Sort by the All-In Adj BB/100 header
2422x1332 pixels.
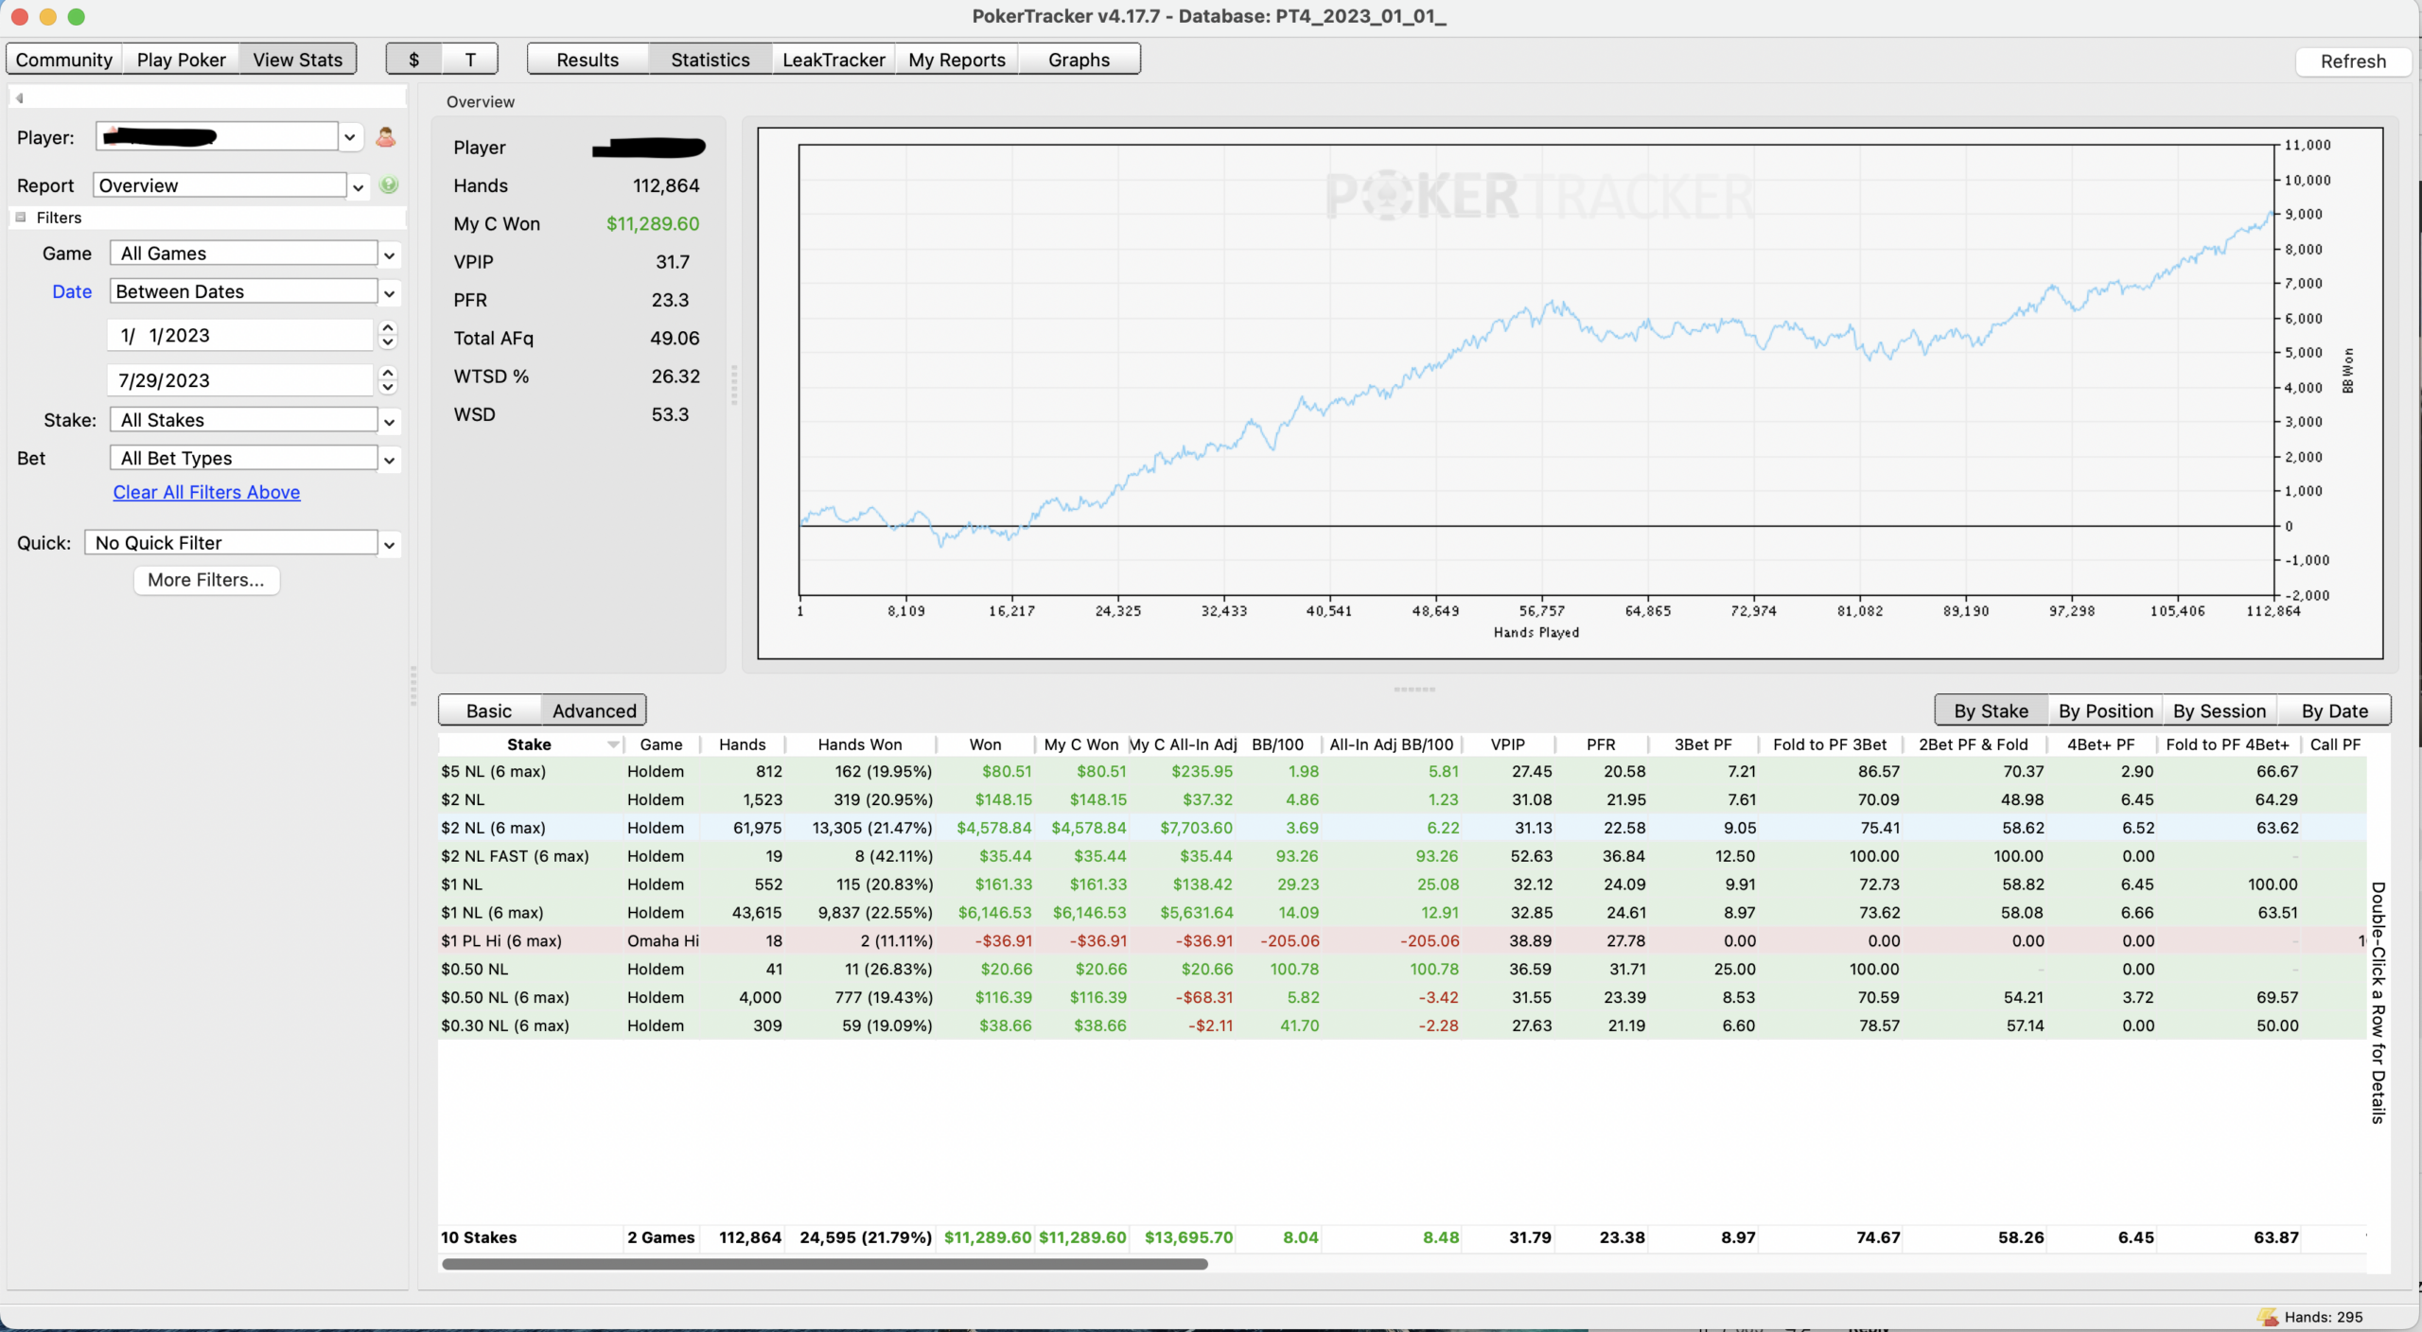point(1391,745)
